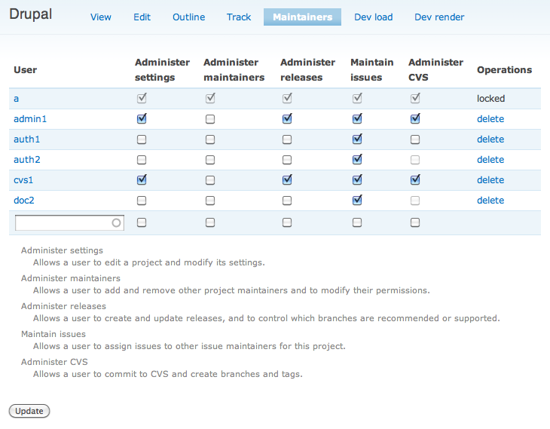Uncheck Maintain issues for doc2
This screenshot has height=429, width=550.
pos(357,201)
